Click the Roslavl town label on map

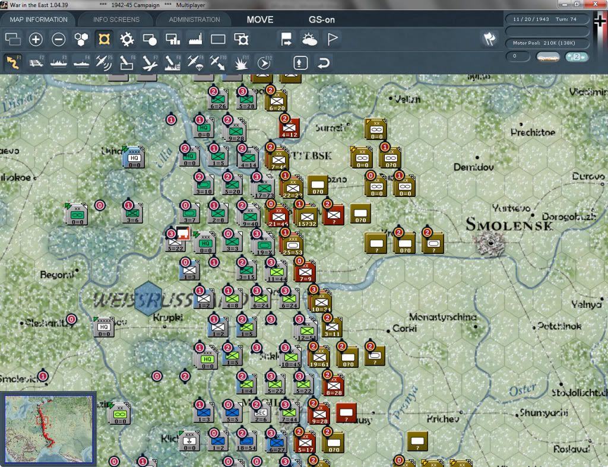coord(572,449)
